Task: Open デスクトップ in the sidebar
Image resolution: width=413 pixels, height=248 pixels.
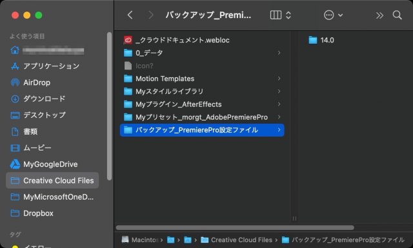Action: [x=52, y=115]
